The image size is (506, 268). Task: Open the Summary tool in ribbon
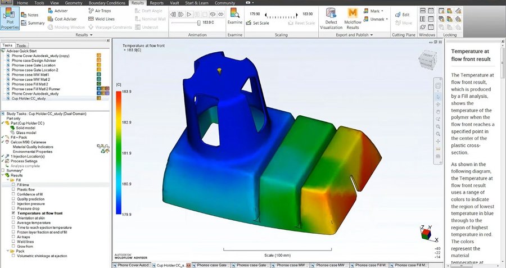pyautogui.click(x=33, y=23)
